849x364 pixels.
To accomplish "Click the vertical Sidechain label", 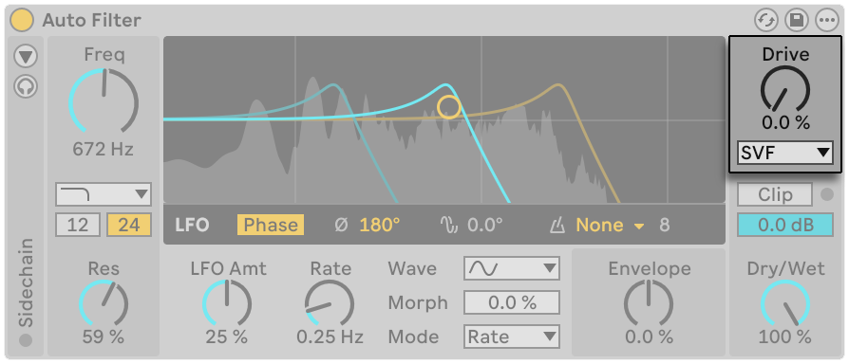I will coord(26,282).
